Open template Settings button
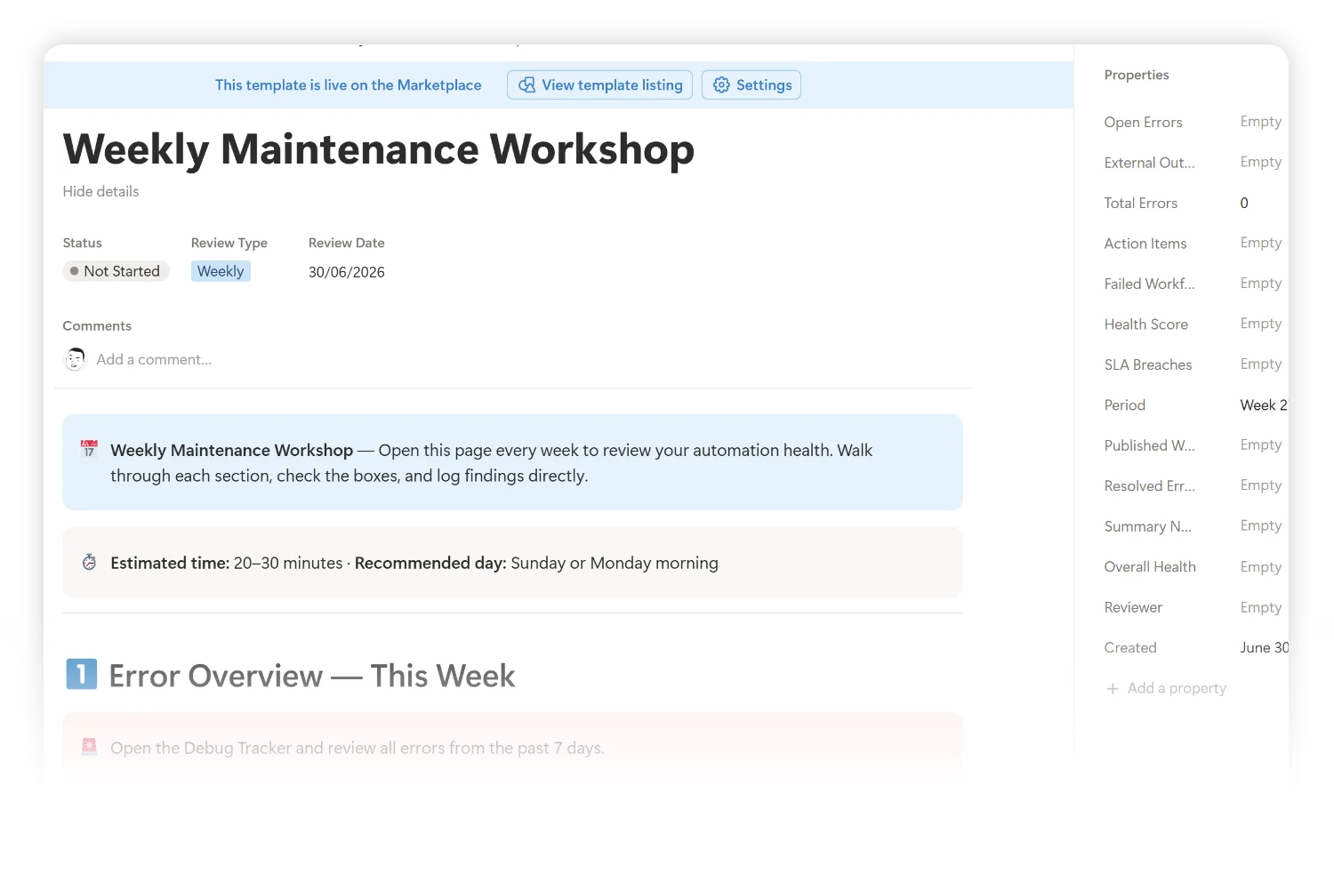 coord(751,85)
